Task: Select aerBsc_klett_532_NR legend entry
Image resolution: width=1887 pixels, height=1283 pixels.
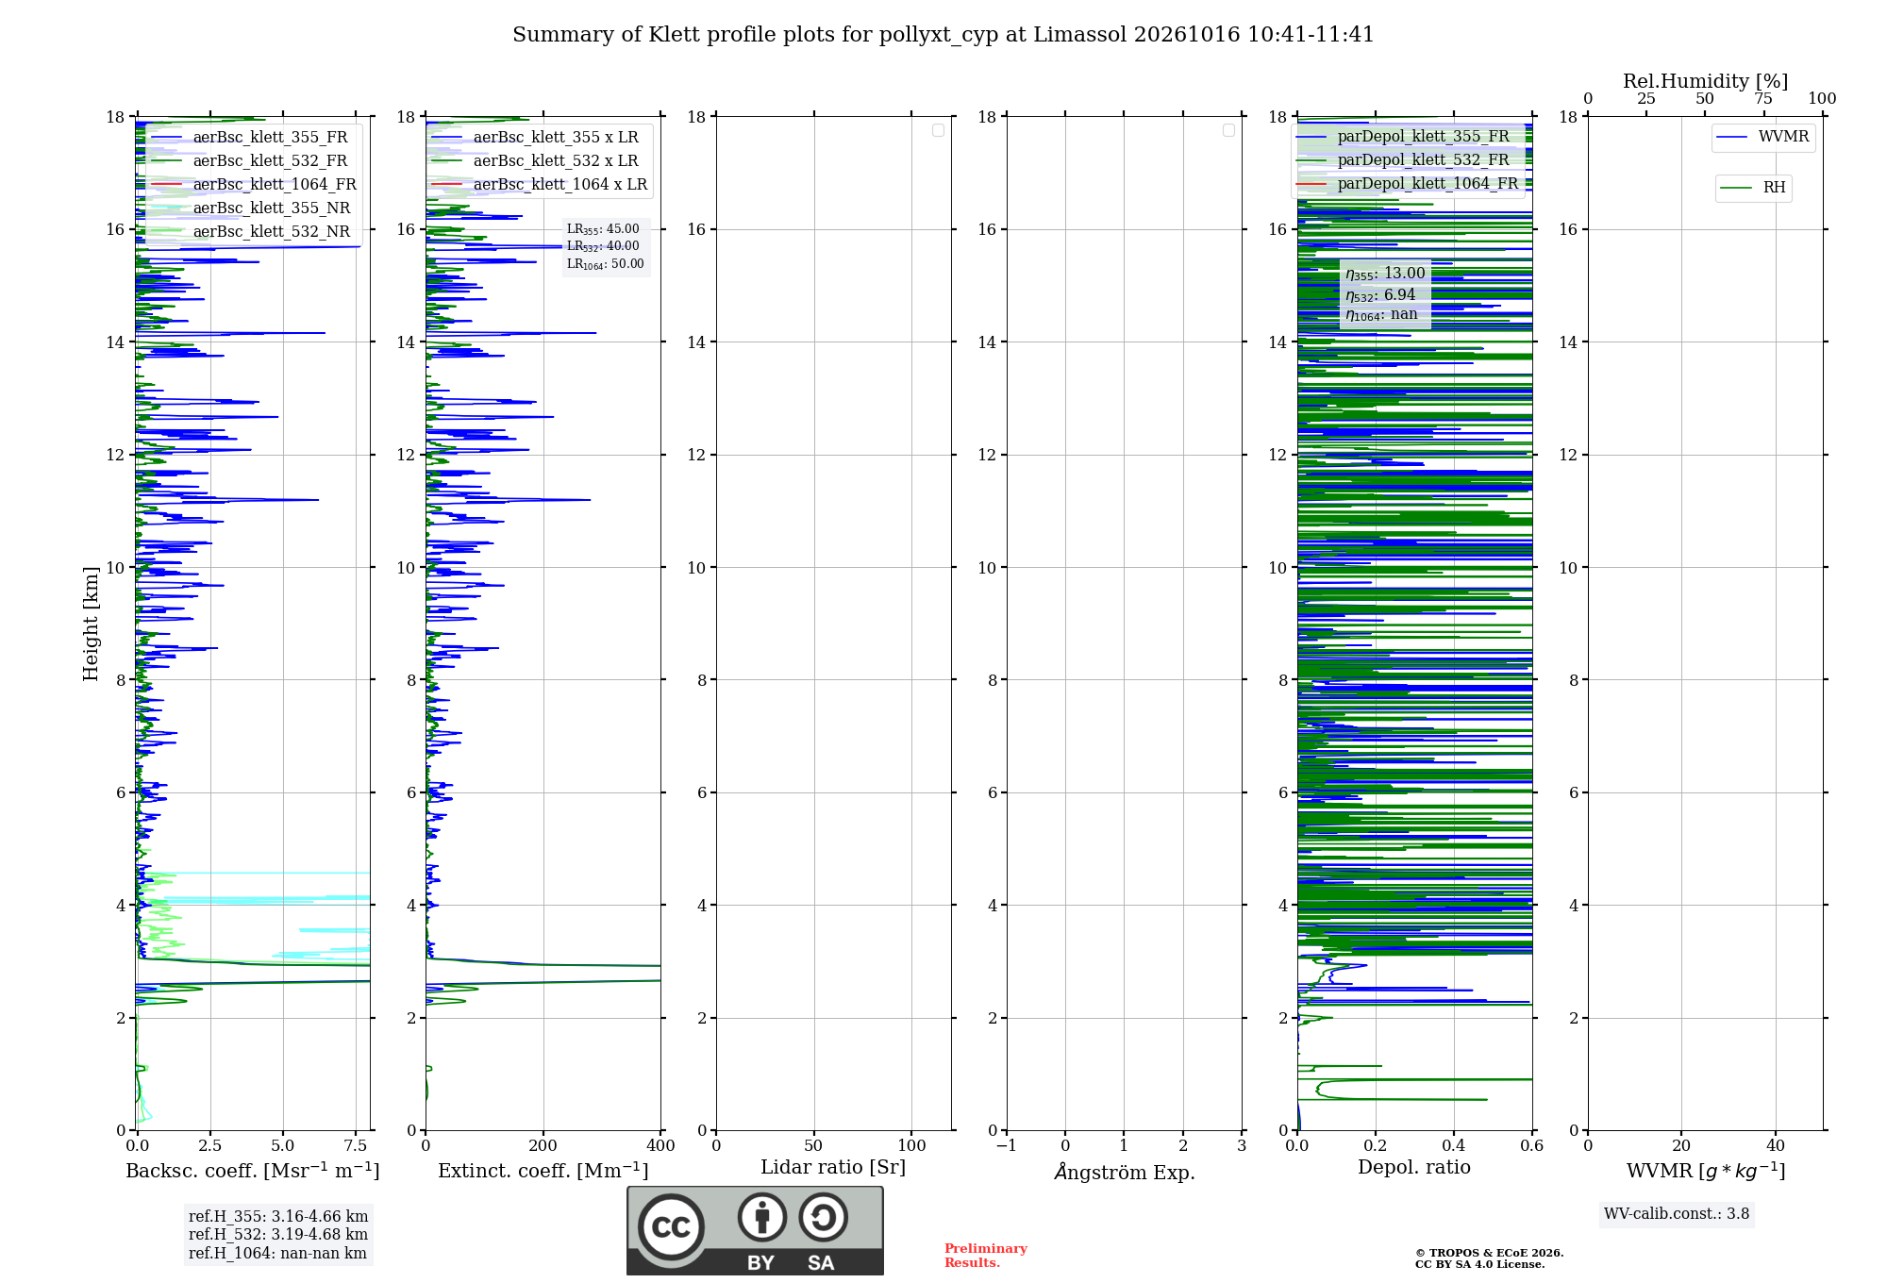Action: coord(252,232)
